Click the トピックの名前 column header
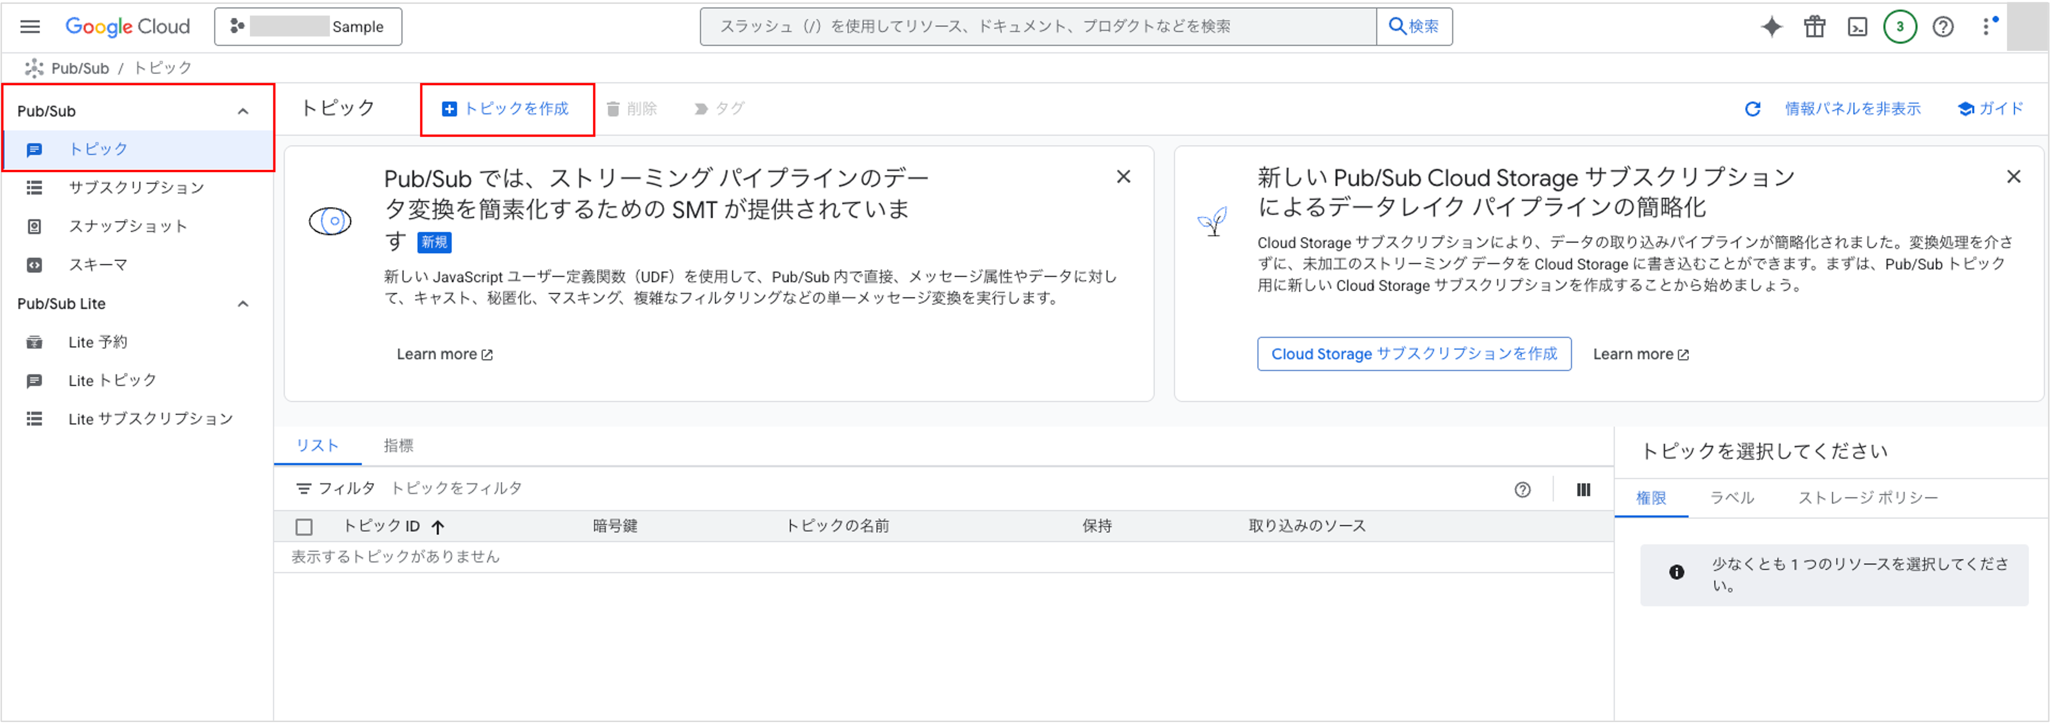Viewport: 2050px width, 724px height. 837,526
